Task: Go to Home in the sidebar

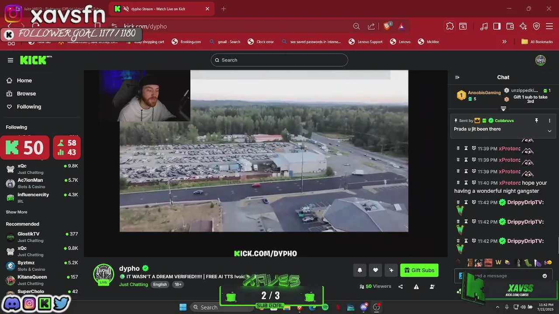Action: pos(19,81)
